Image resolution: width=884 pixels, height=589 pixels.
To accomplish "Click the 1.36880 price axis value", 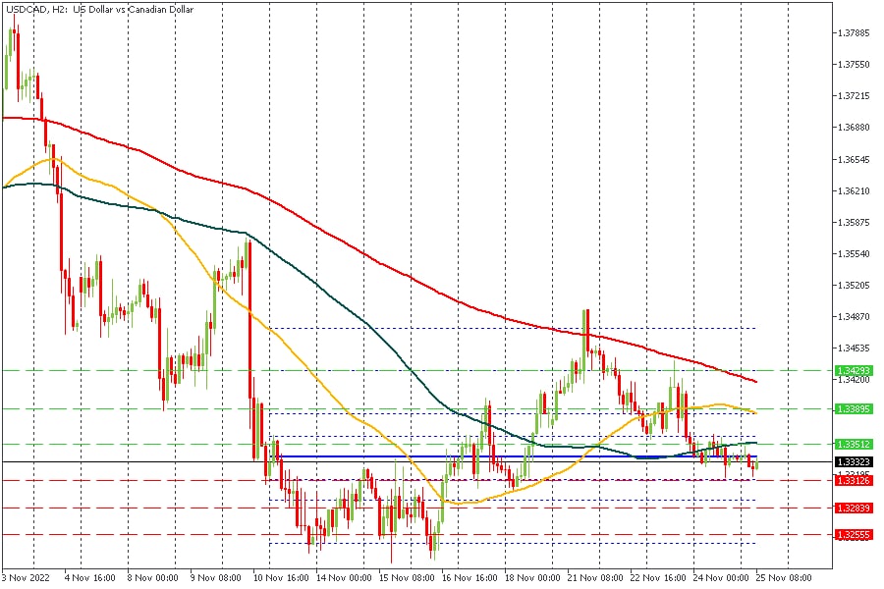I will click(855, 128).
